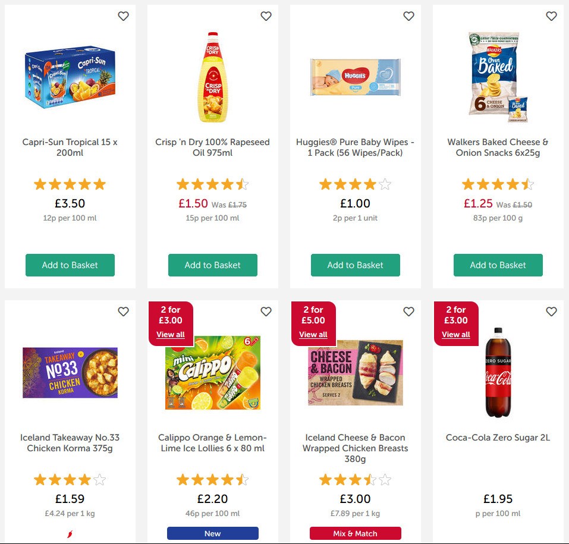Add Walkers Baked Snacks to Basket
The height and width of the screenshot is (544, 569).
click(498, 265)
